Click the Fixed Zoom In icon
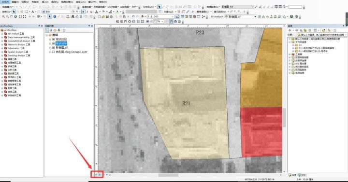Viewport: 348px width, 182px height. [x=20, y=16]
